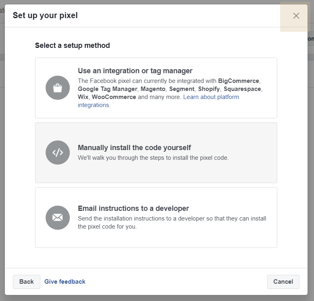The width and height of the screenshot is (314, 301).
Task: Open Learn about platform integrations link
Action: coord(211,97)
